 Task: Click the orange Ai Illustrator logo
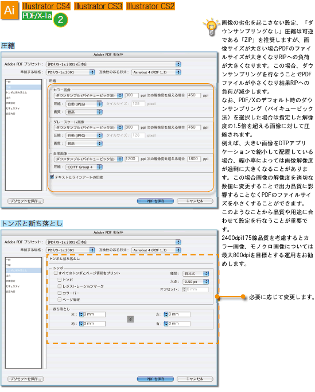pos(10,10)
